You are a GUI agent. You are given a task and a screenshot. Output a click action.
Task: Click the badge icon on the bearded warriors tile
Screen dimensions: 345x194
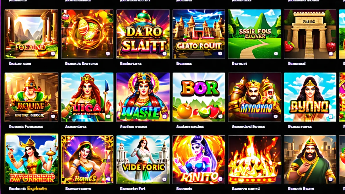[x=276, y=116]
